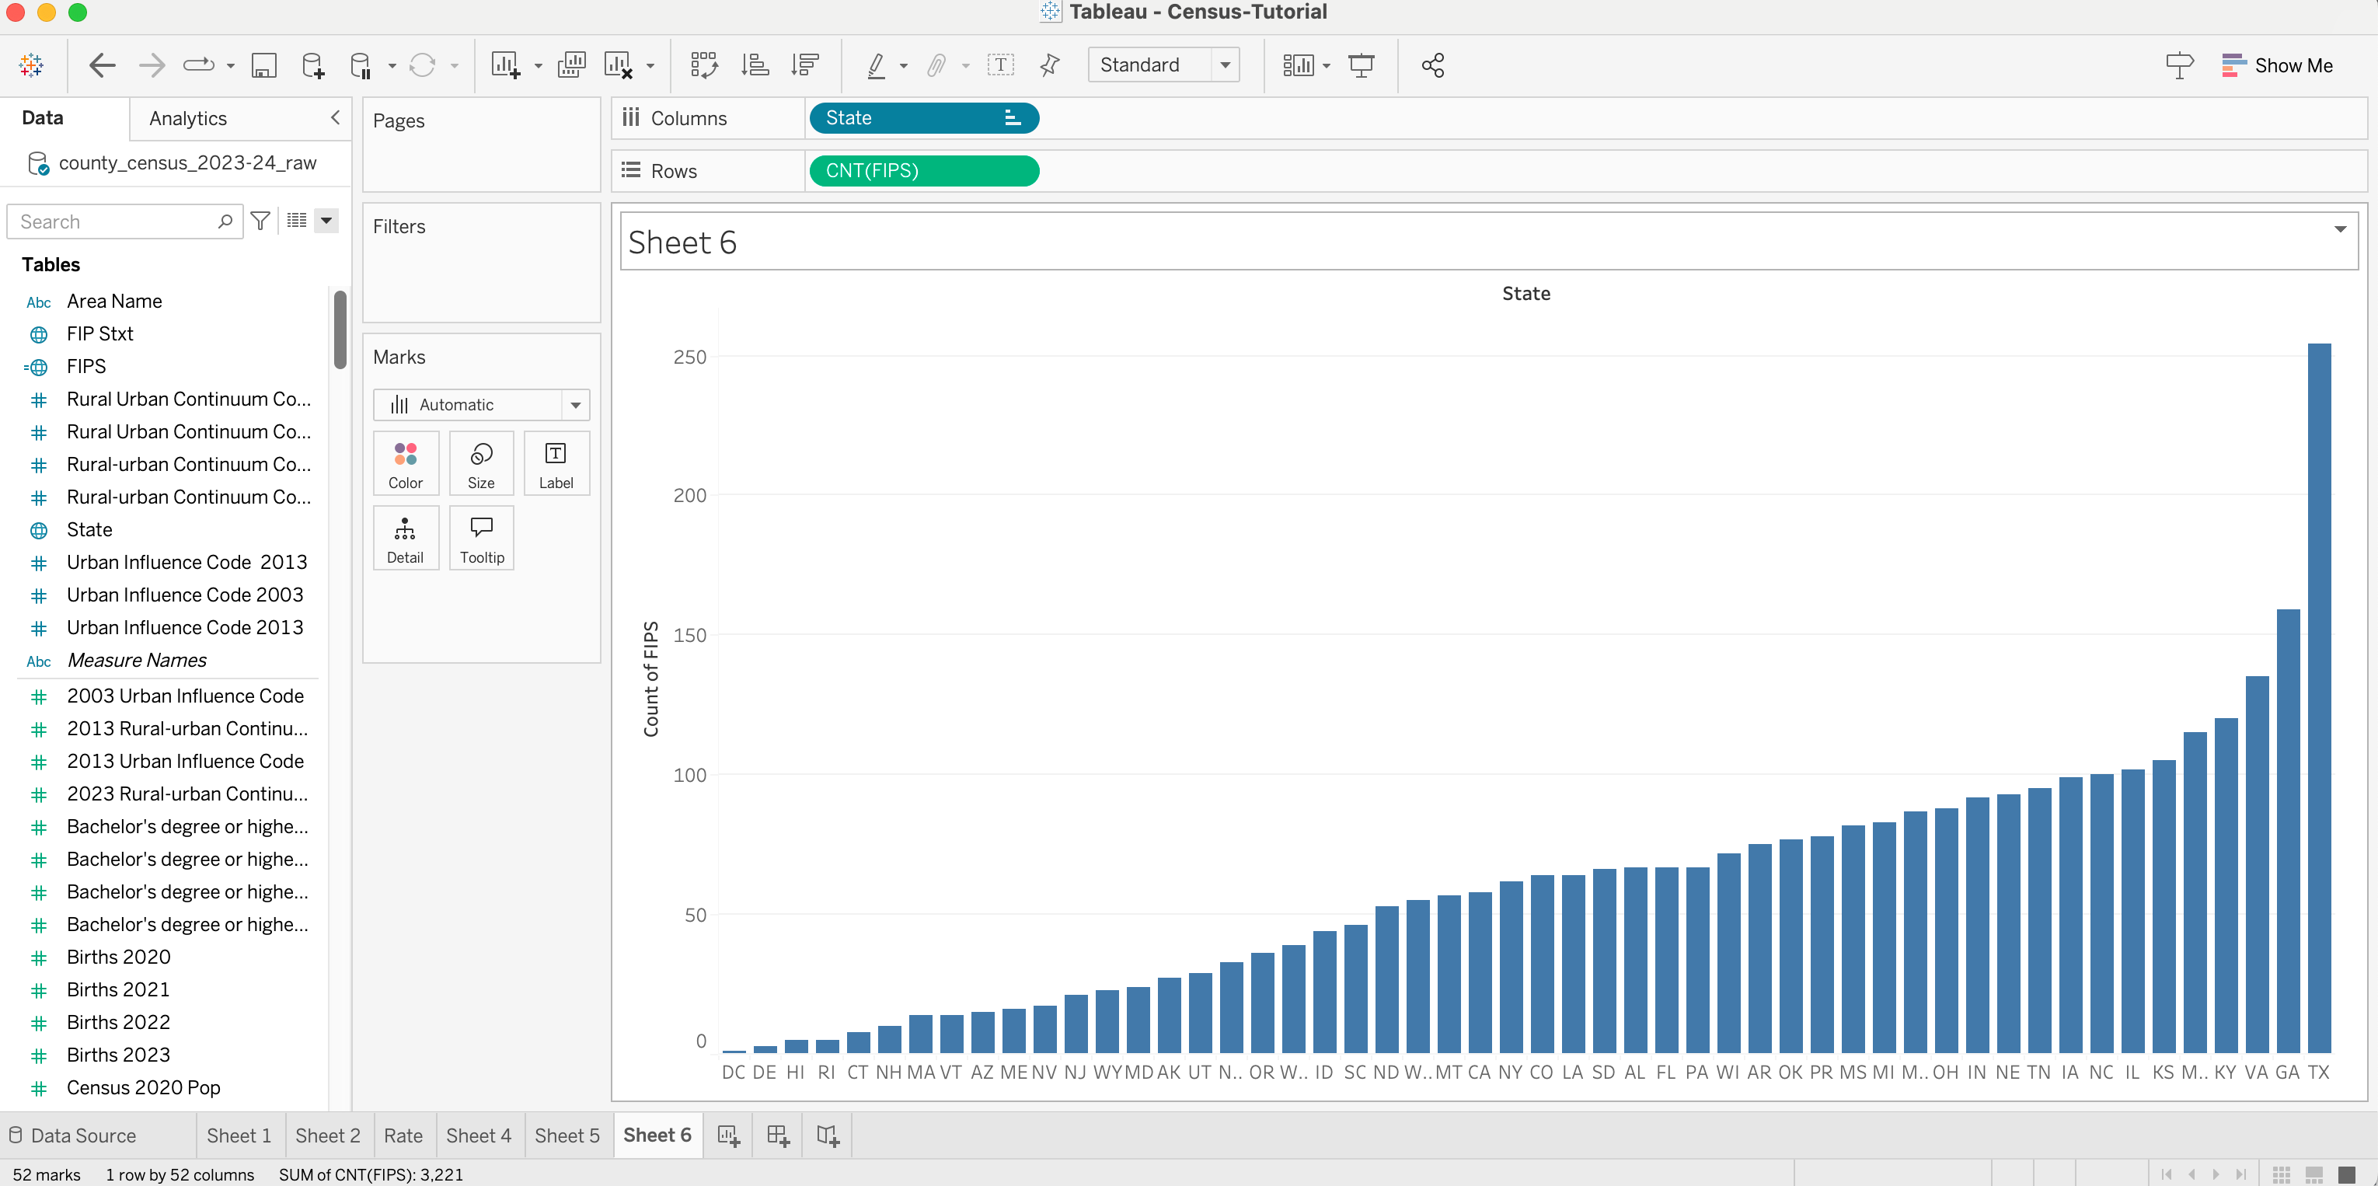Toggle Show mark labels icon
Image resolution: width=2378 pixels, height=1186 pixels.
point(1001,65)
